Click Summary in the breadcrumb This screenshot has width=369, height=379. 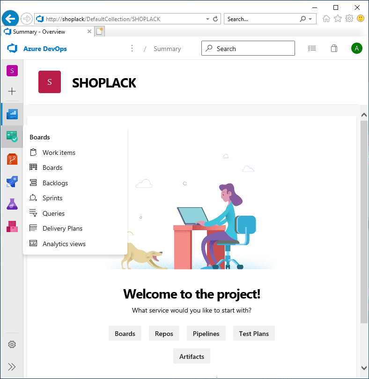pos(167,49)
